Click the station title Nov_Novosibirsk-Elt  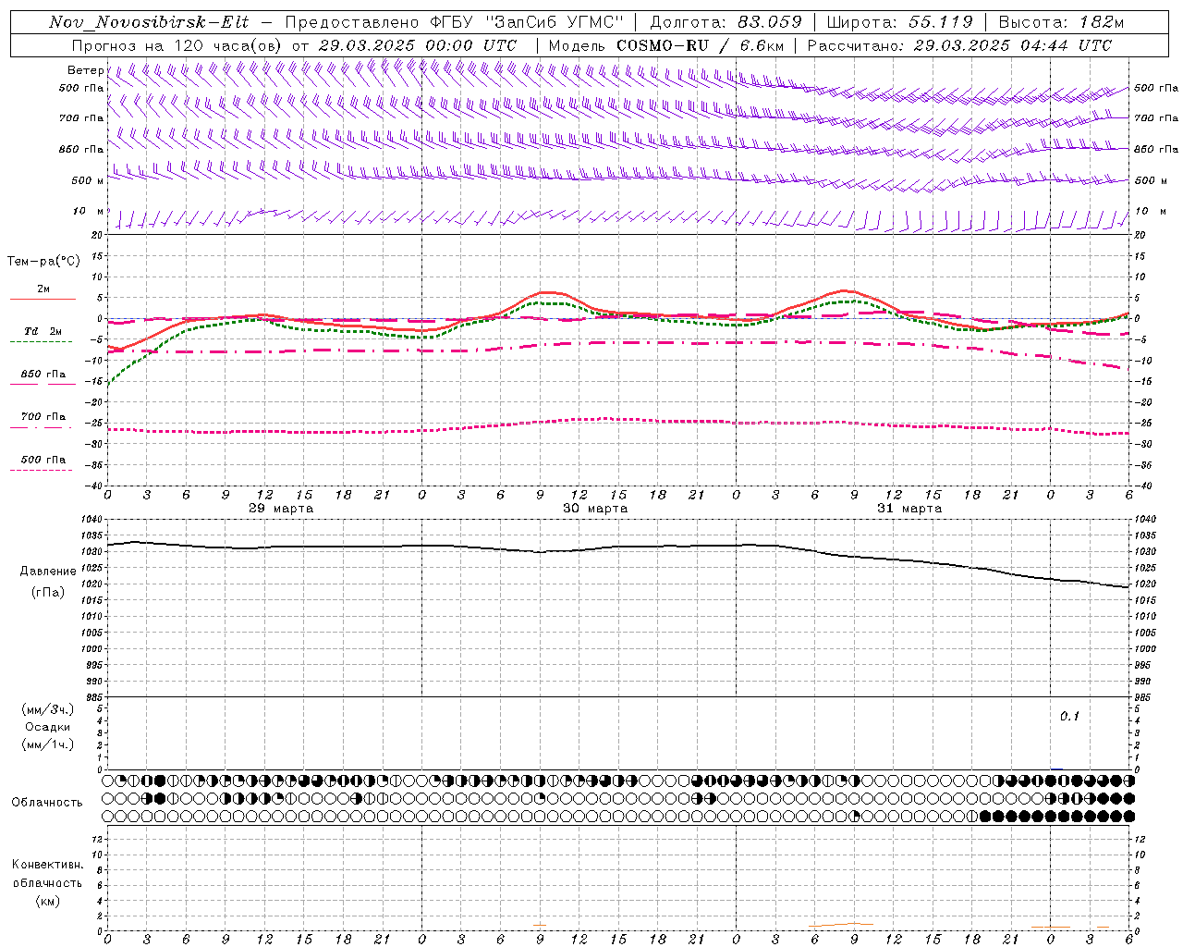click(148, 22)
